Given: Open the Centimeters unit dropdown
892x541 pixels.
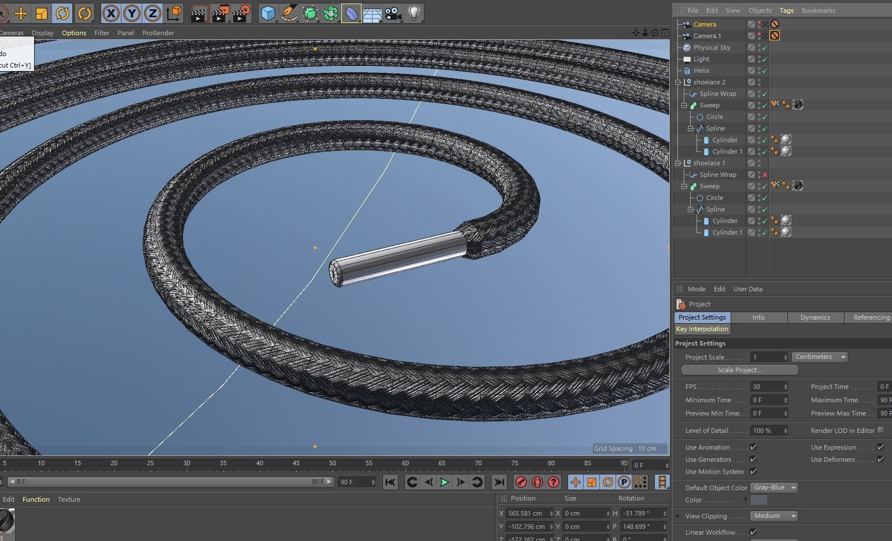Looking at the screenshot, I should click(x=820, y=357).
